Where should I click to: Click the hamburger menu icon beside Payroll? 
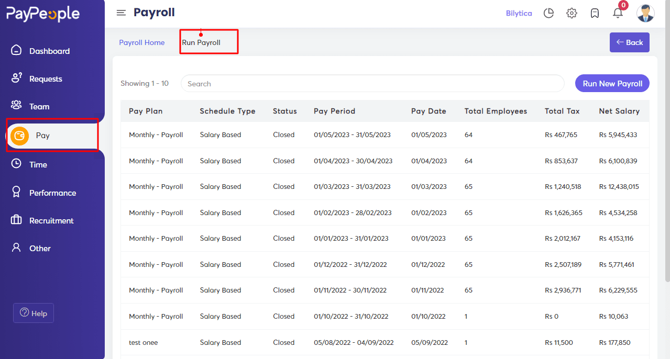click(121, 13)
